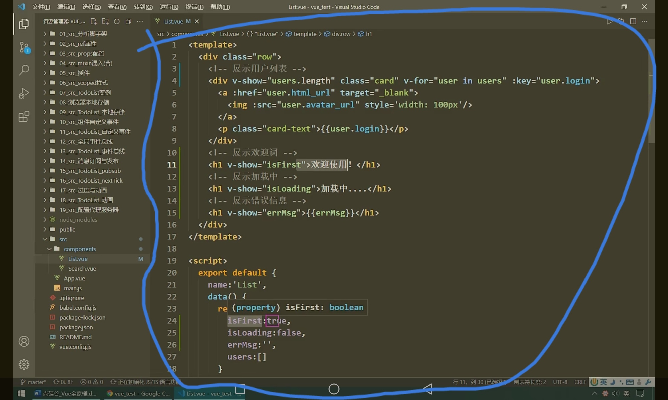Click the master branch in status bar
The width and height of the screenshot is (668, 400).
pyautogui.click(x=33, y=382)
